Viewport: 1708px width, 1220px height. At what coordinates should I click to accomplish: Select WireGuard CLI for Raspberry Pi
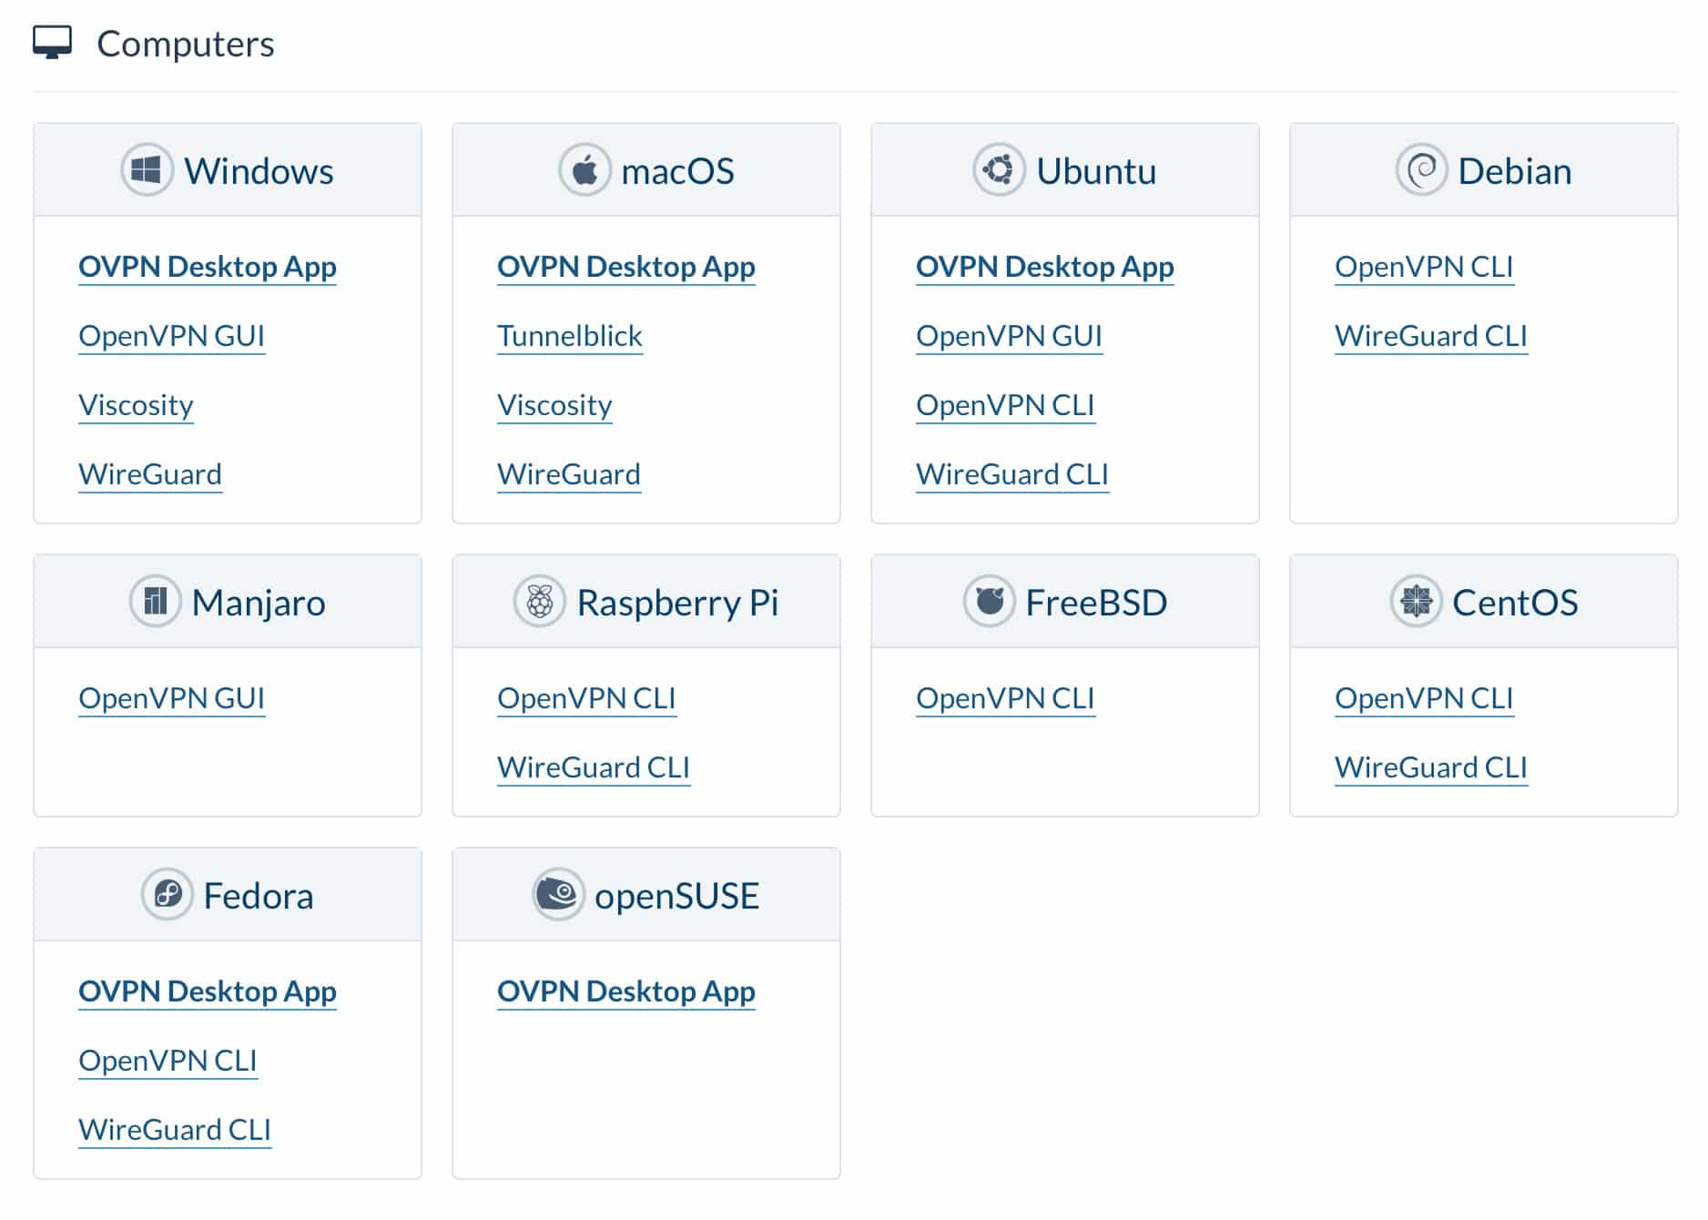pyautogui.click(x=594, y=768)
